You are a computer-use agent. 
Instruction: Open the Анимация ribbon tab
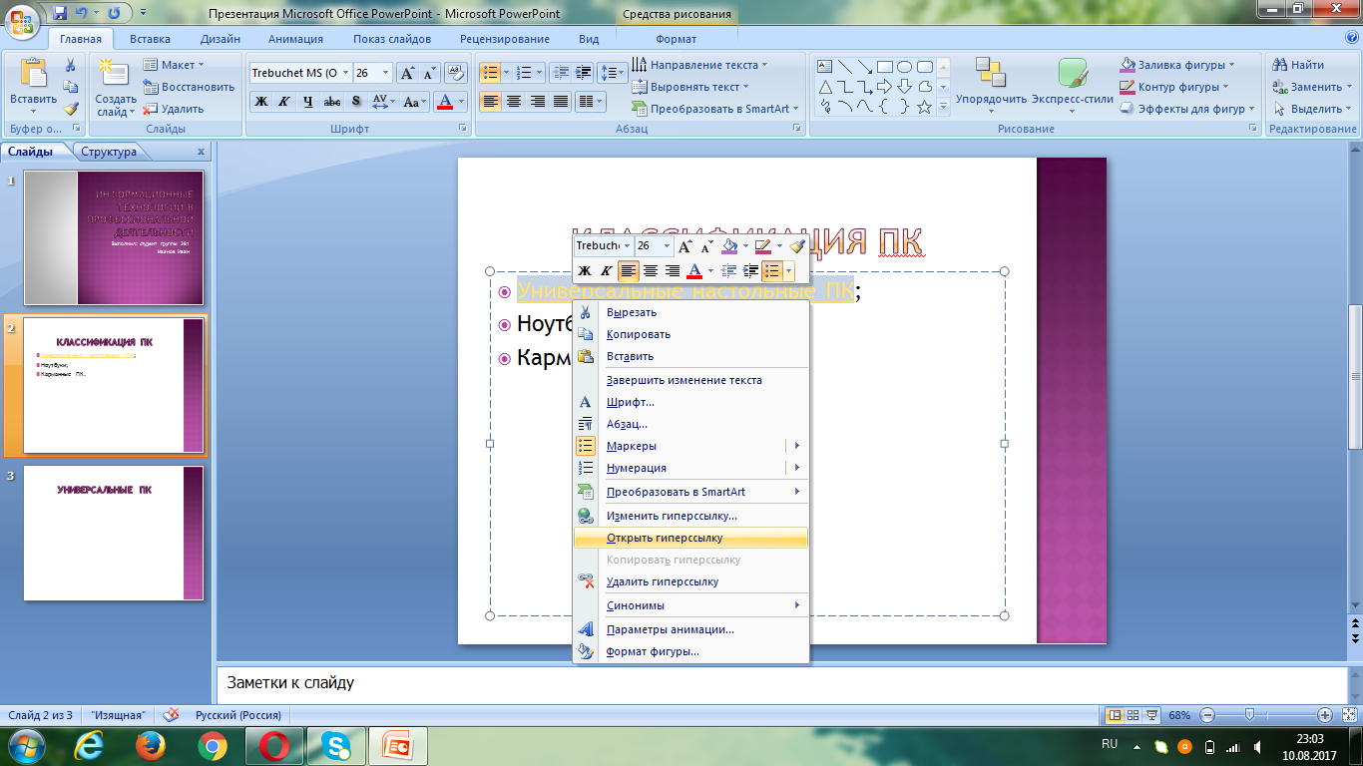295,39
